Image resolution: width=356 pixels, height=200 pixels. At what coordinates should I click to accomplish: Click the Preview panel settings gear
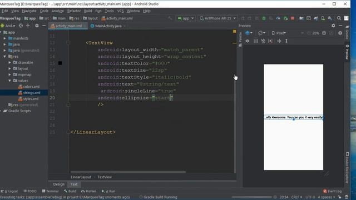click(333, 26)
